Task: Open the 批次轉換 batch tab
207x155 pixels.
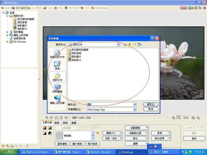Action: [x=34, y=8]
